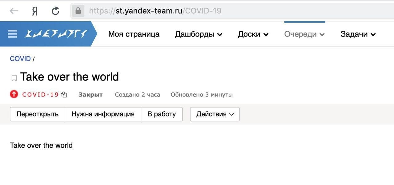394x185 pixels.
Task: Click the tracker logo in the blue banner
Action: pyautogui.click(x=56, y=34)
